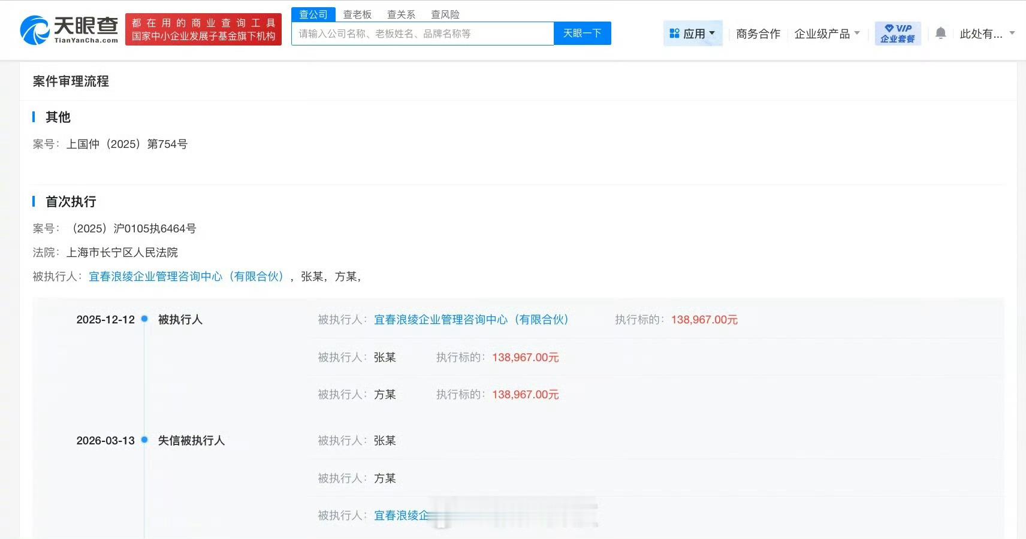This screenshot has height=539, width=1026.
Task: Switch to the 查老板 tab
Action: [357, 14]
